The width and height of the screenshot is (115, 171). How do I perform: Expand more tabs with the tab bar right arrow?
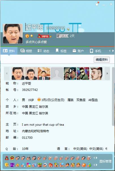pos(113,51)
